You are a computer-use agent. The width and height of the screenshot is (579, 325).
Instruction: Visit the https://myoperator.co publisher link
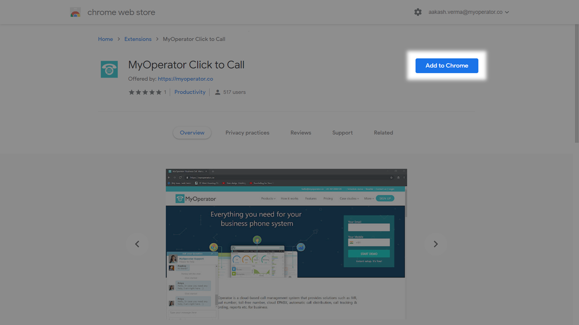[x=185, y=79]
